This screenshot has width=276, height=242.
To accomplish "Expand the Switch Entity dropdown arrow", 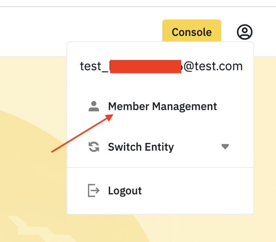I will pyautogui.click(x=225, y=147).
